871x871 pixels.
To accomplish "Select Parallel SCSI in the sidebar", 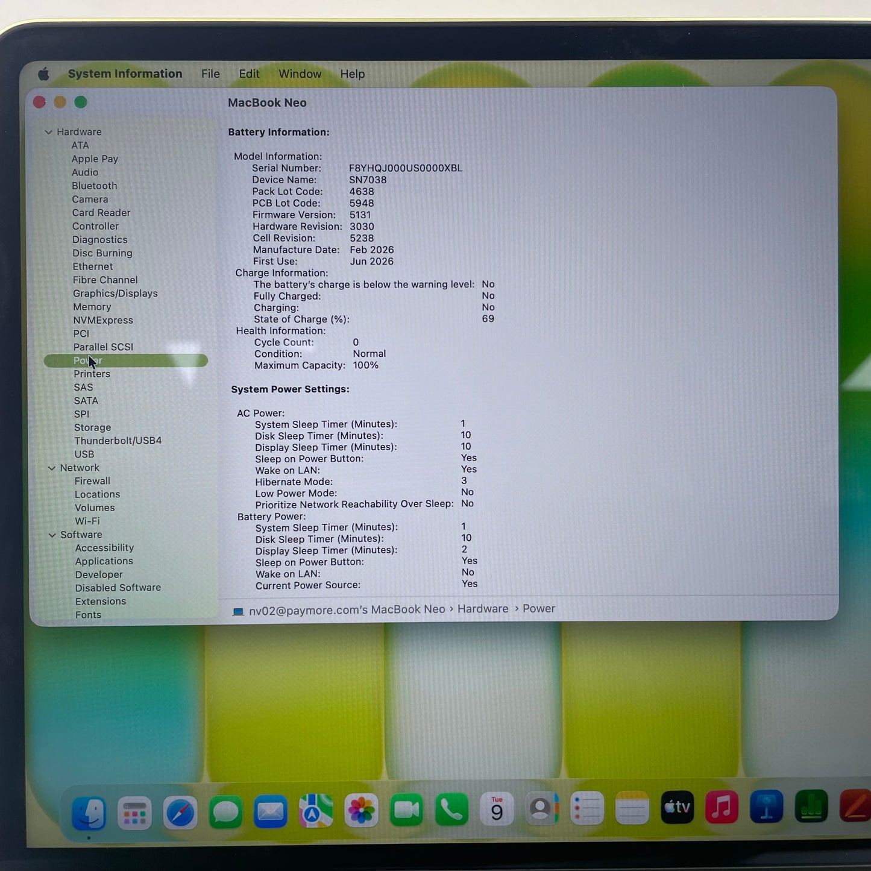I will [103, 347].
